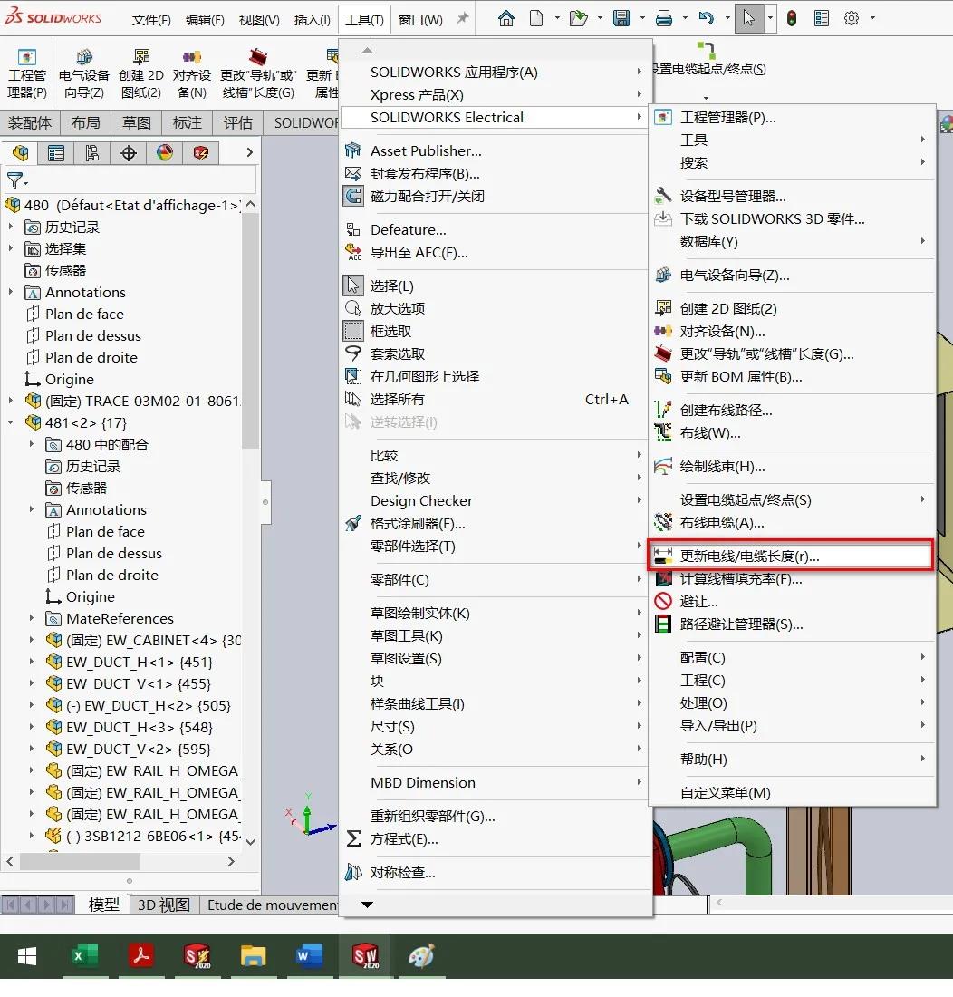Select the Origine item under 481<2>
Image resolution: width=953 pixels, height=997 pixels.
click(x=91, y=596)
